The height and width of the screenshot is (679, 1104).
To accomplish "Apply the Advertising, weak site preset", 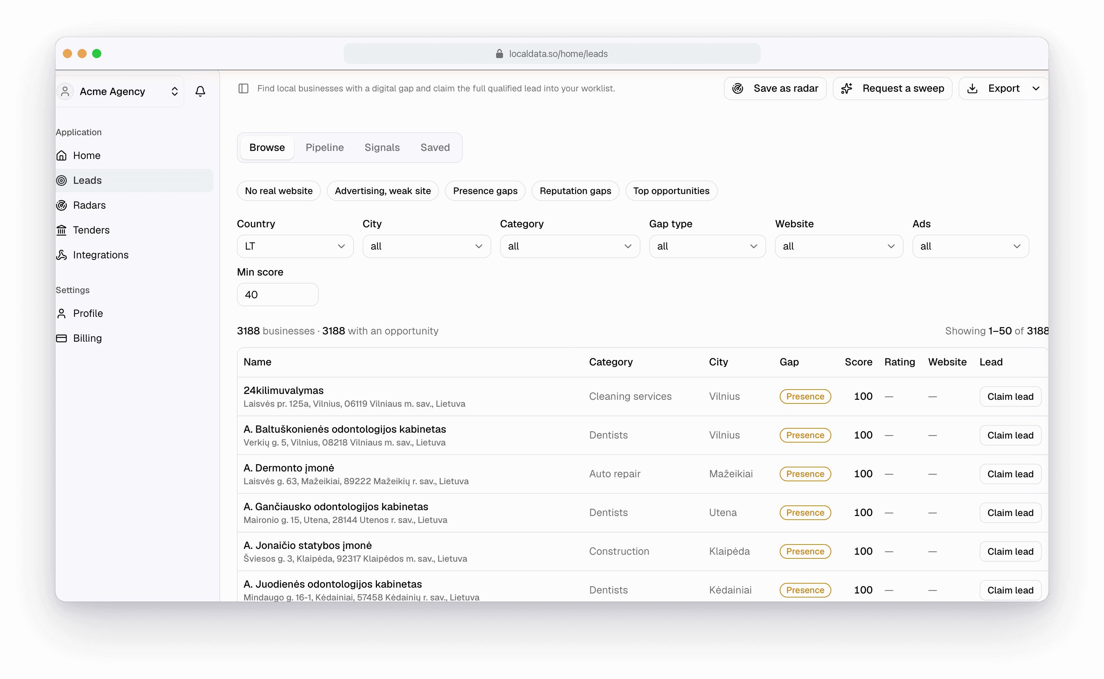I will tap(383, 191).
